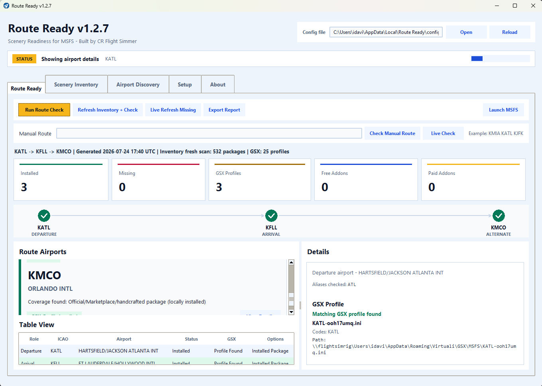Start Live Refresh Missing
Viewport: 542px width, 386px height.
173,110
